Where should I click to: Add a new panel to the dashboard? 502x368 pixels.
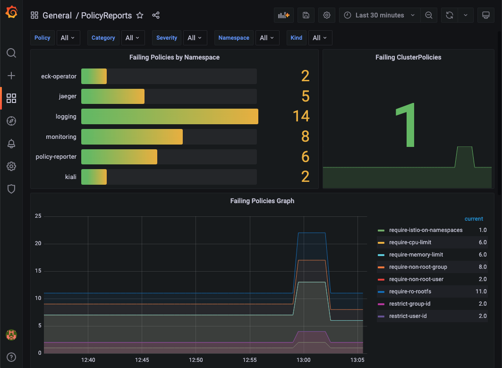click(x=283, y=15)
